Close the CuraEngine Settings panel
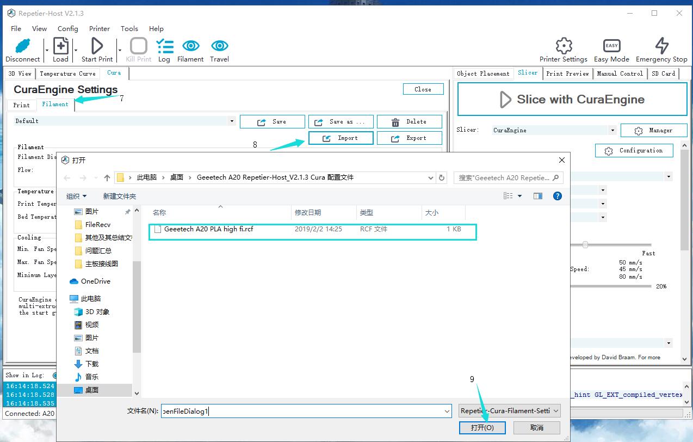Image resolution: width=693 pixels, height=442 pixels. point(423,89)
